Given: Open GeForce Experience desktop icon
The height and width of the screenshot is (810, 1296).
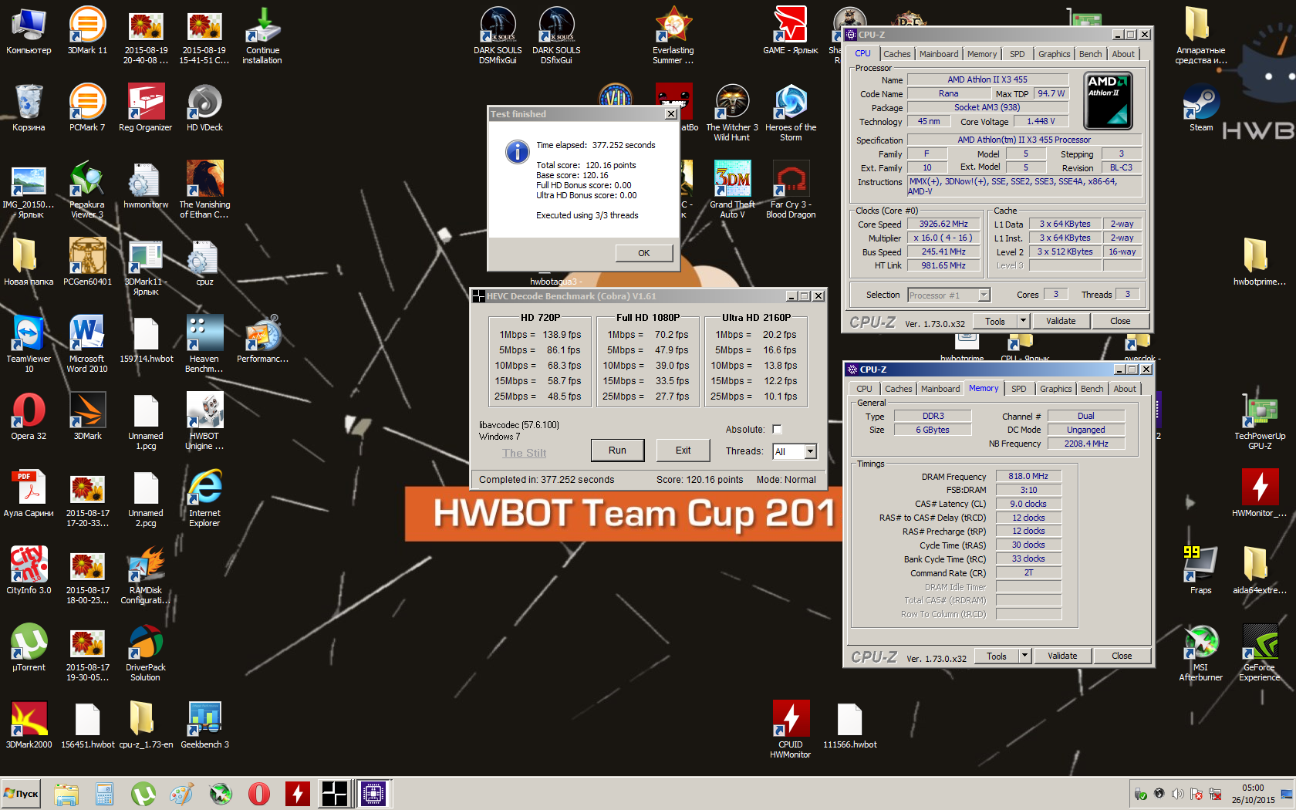Looking at the screenshot, I should coord(1260,653).
